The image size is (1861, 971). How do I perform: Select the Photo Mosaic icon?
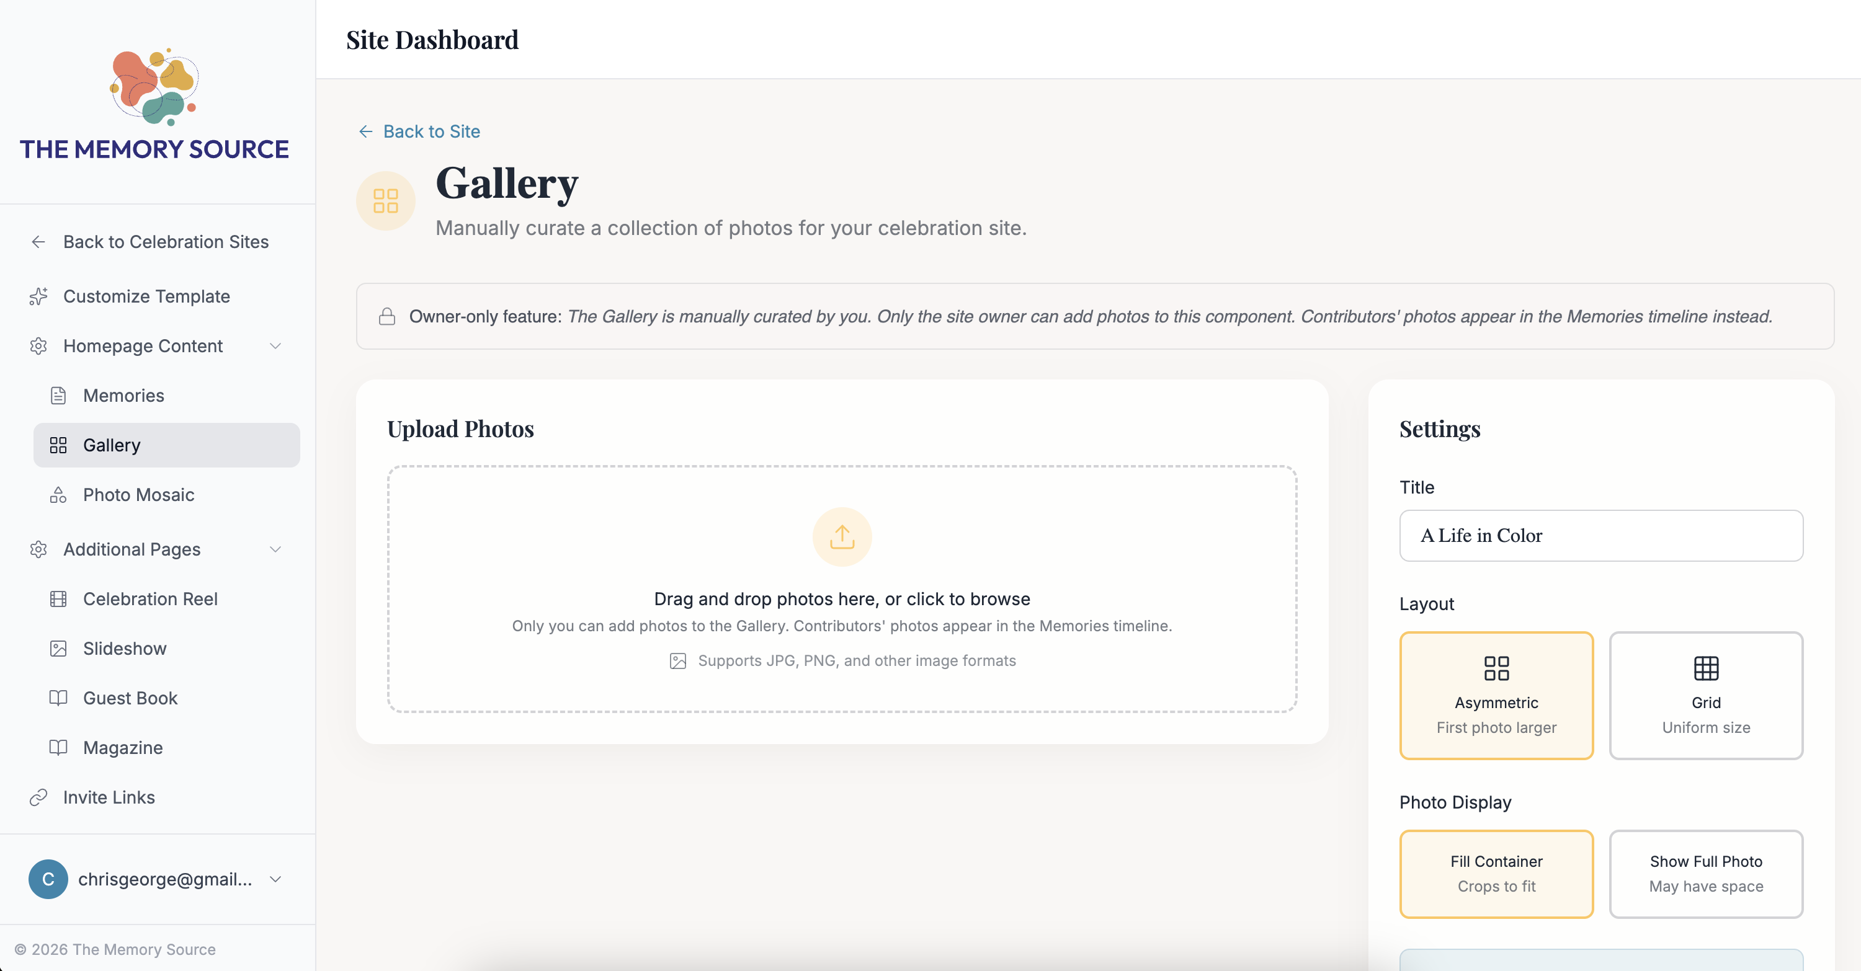(x=58, y=495)
